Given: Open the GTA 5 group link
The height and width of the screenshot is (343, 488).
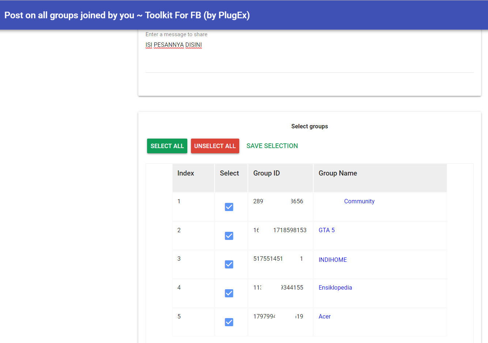Looking at the screenshot, I should pos(327,230).
